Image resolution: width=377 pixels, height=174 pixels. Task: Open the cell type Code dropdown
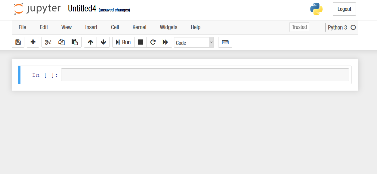click(x=194, y=42)
